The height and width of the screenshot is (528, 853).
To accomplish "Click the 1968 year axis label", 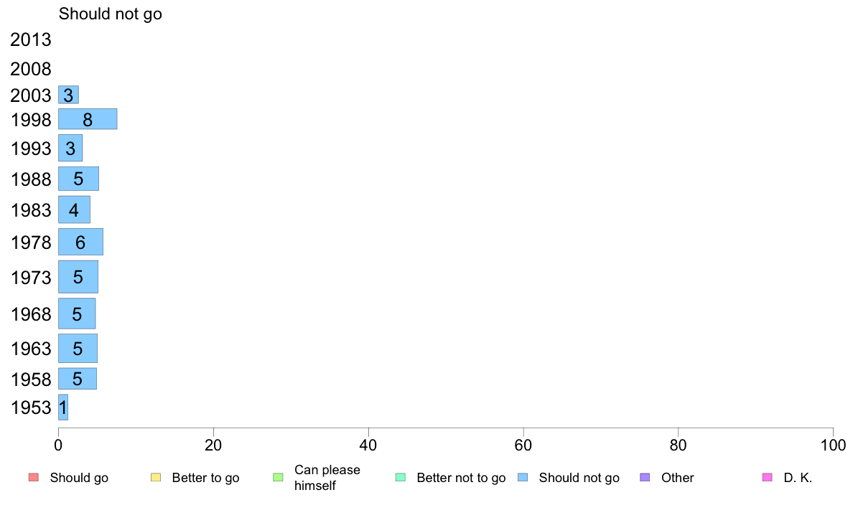I will [x=31, y=314].
